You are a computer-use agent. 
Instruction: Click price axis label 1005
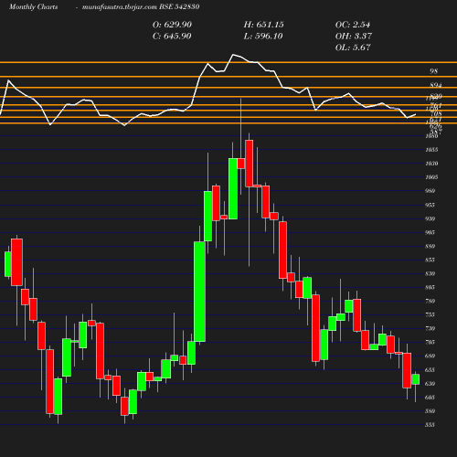[431, 177]
